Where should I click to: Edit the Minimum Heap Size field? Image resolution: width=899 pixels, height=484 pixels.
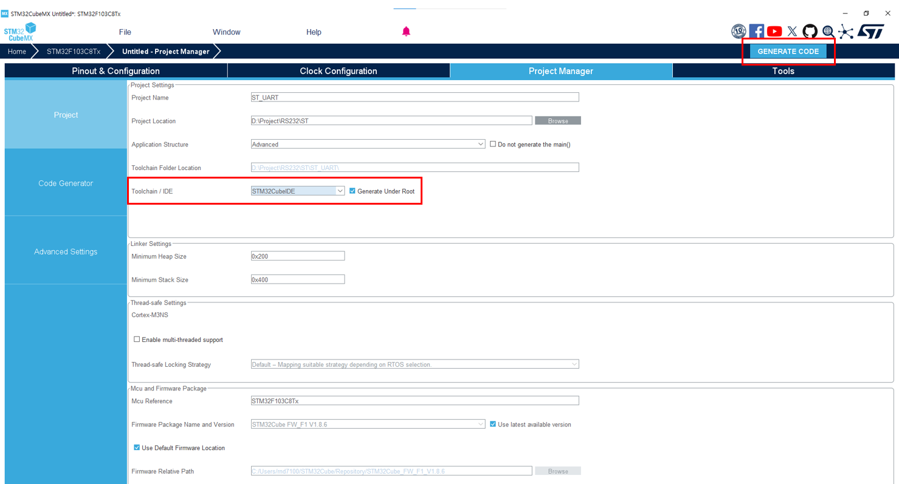click(x=298, y=256)
